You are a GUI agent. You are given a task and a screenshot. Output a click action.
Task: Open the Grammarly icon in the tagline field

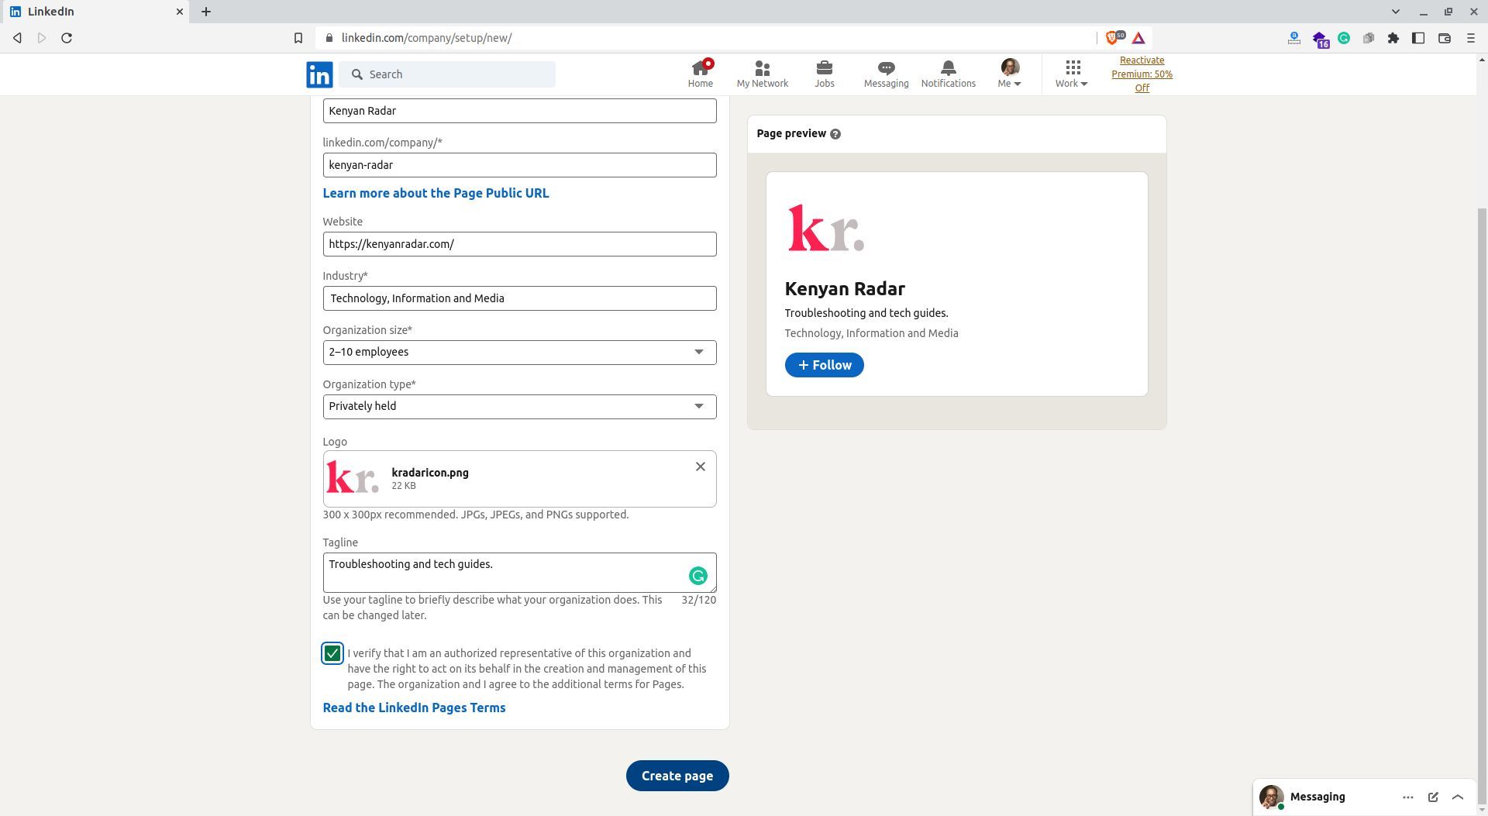click(x=697, y=575)
